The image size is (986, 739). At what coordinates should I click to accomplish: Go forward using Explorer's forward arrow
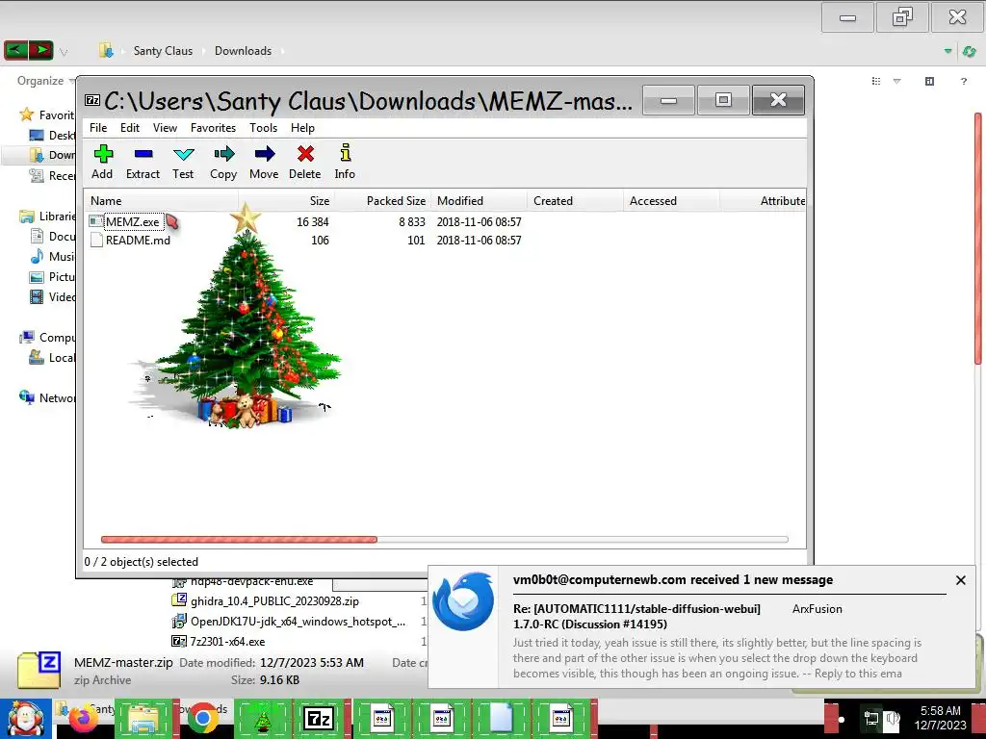(x=40, y=50)
